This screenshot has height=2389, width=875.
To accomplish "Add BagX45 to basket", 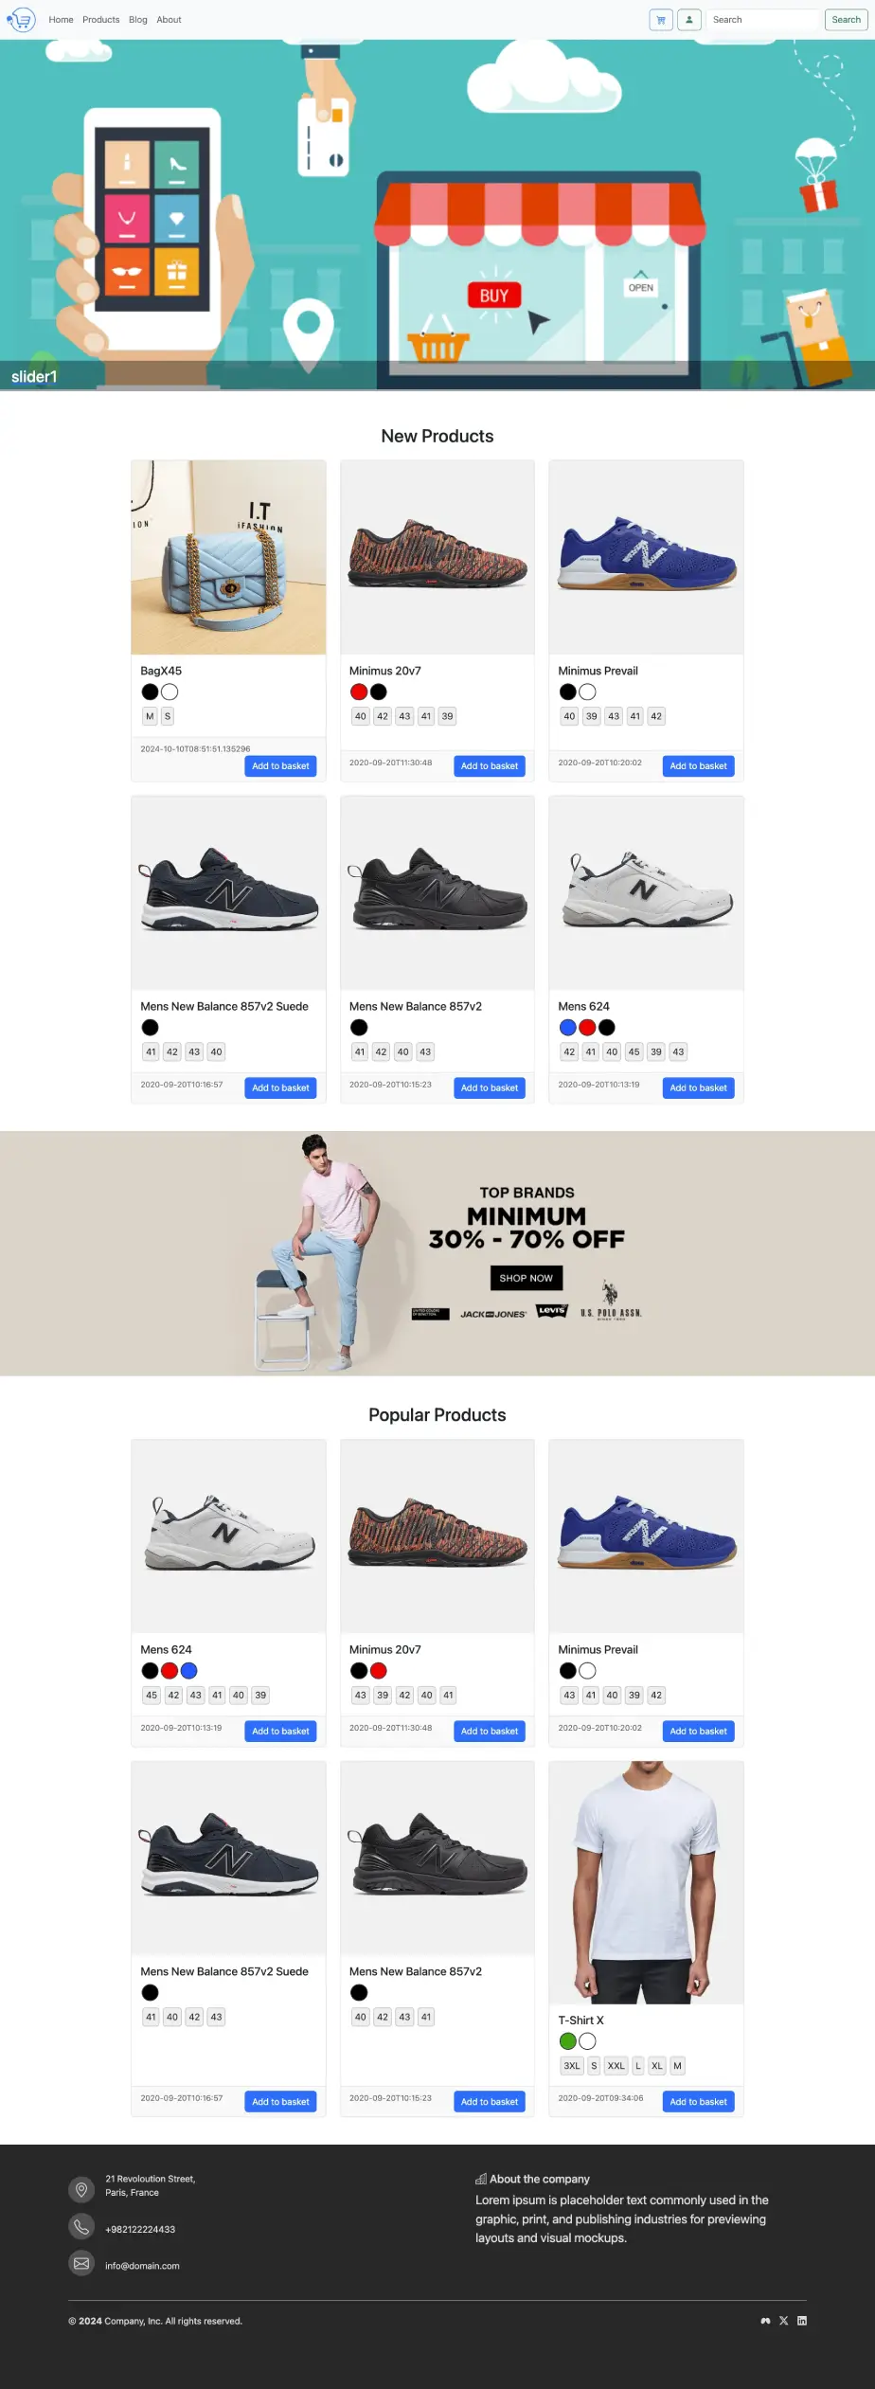I will (280, 765).
